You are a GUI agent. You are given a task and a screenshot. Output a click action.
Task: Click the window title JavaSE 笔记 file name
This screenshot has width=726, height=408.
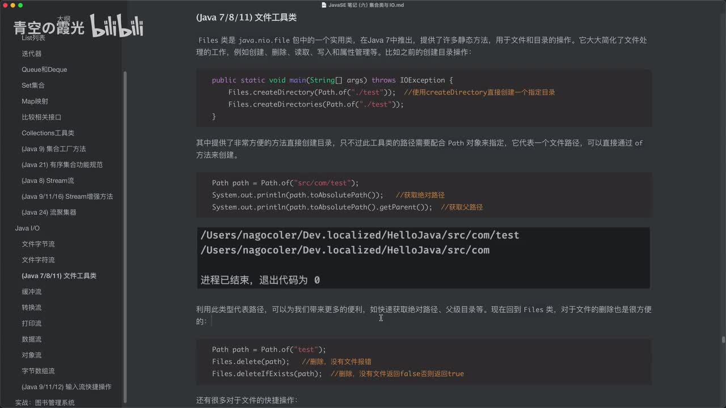pos(366,5)
